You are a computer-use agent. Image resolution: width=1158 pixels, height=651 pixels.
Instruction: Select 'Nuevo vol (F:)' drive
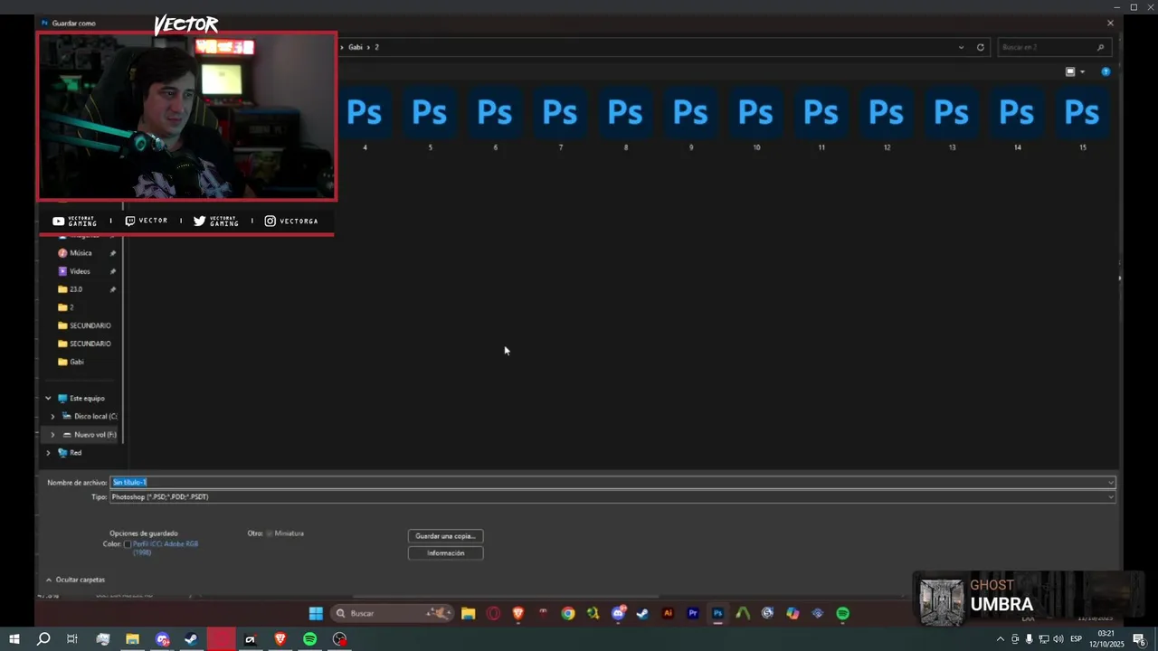[x=95, y=435]
